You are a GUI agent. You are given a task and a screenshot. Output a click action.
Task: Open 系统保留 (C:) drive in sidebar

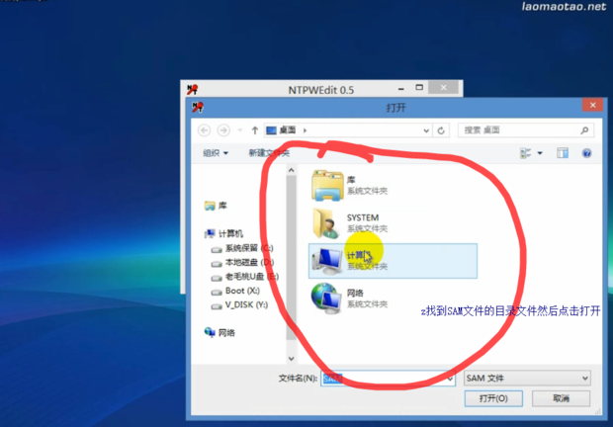[x=242, y=248]
